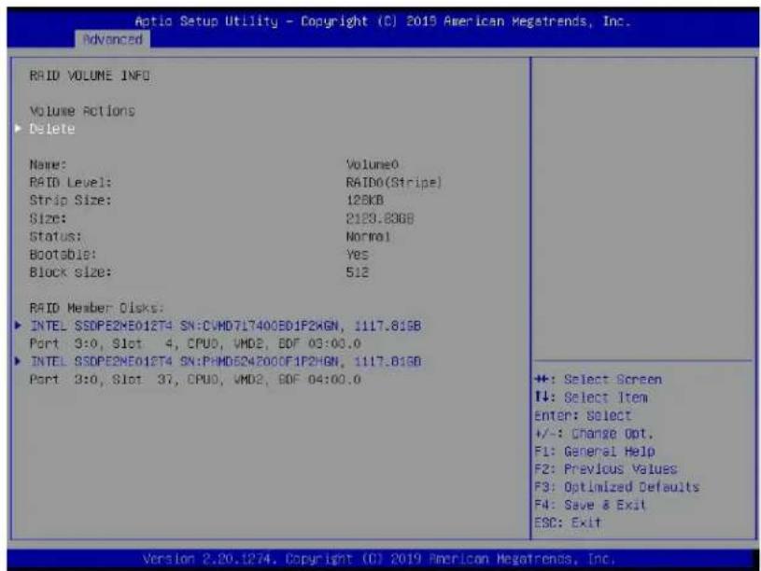Click the Volume Actions label
Image resolution: width=761 pixels, height=571 pixels.
click(x=82, y=111)
